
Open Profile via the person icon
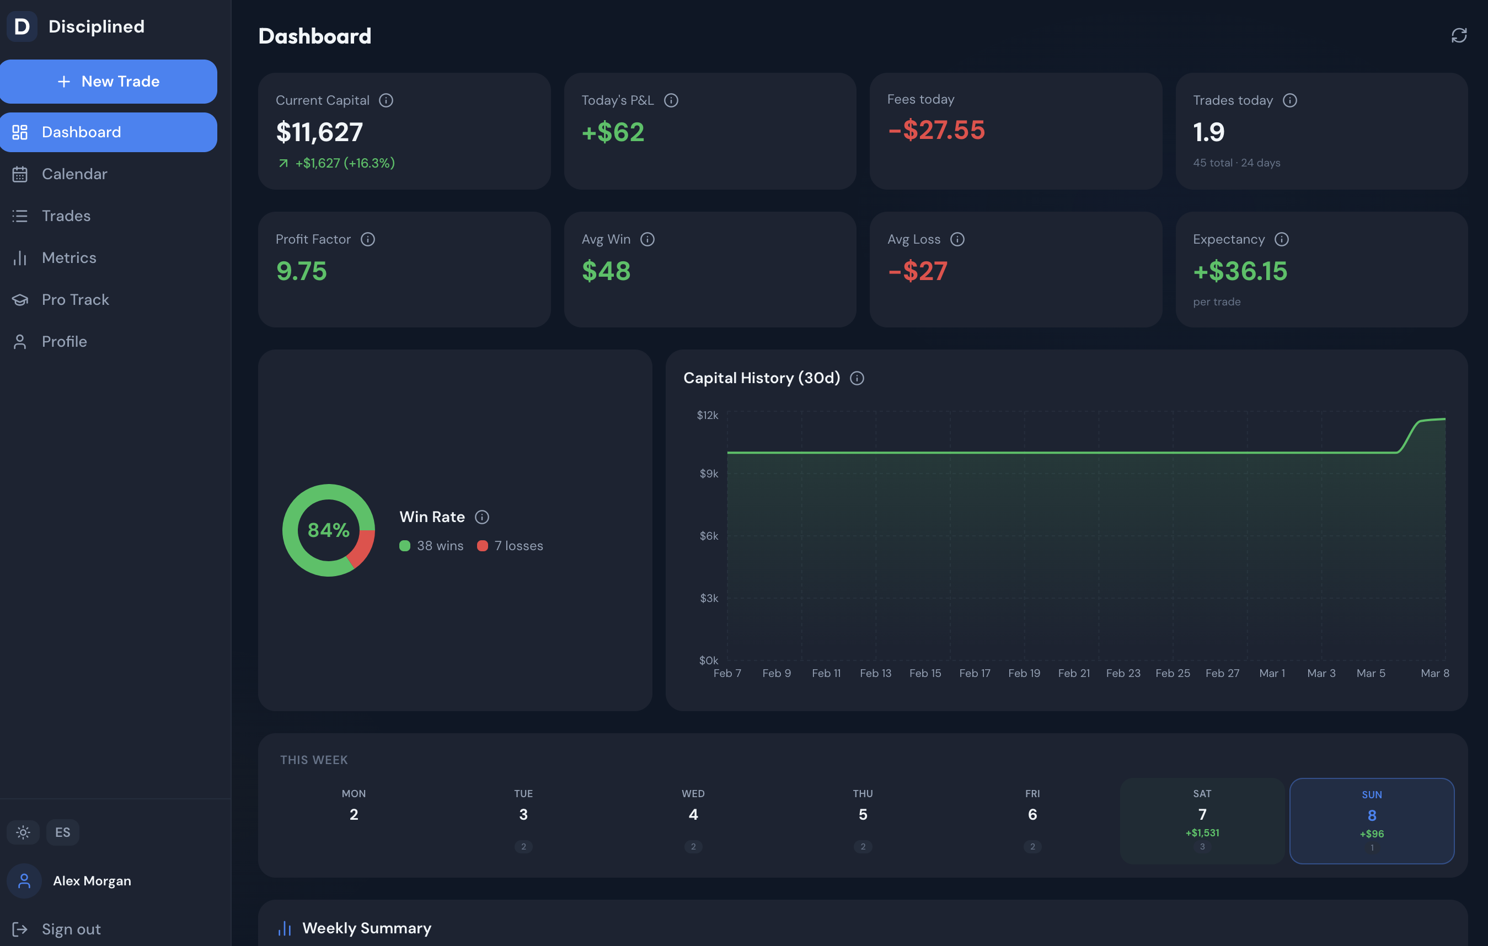click(x=19, y=341)
